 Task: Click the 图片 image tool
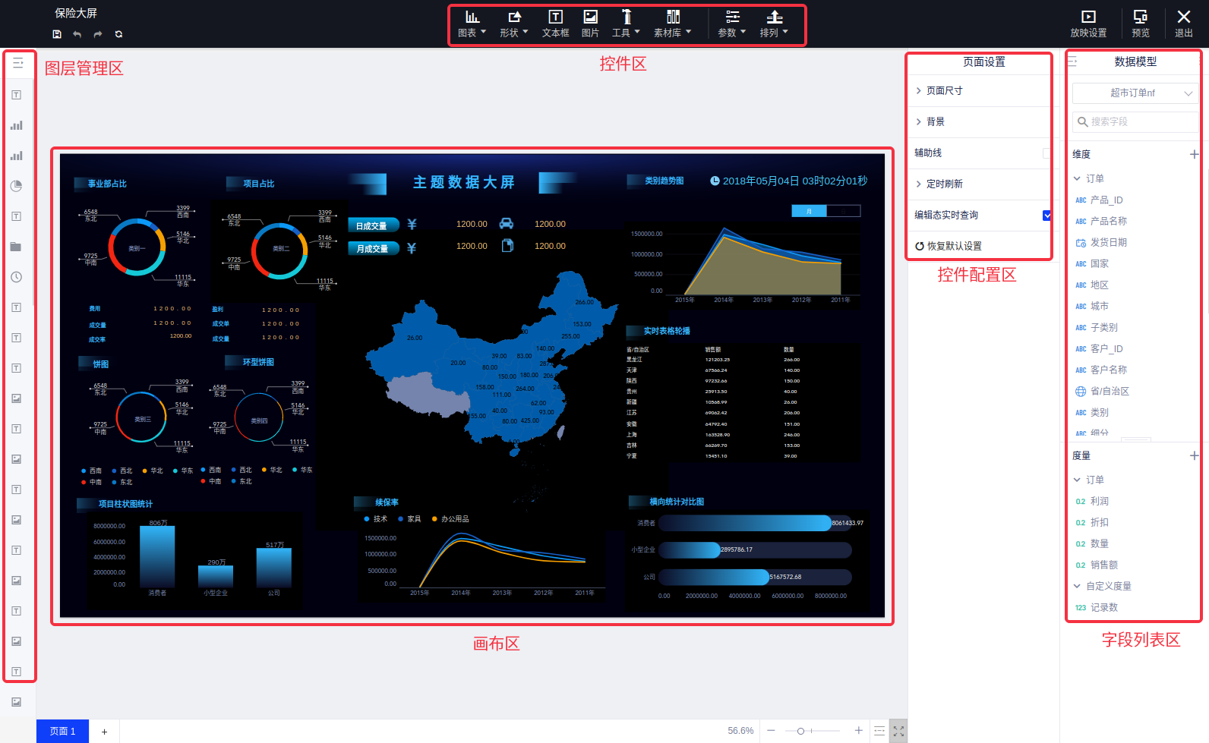pos(590,24)
